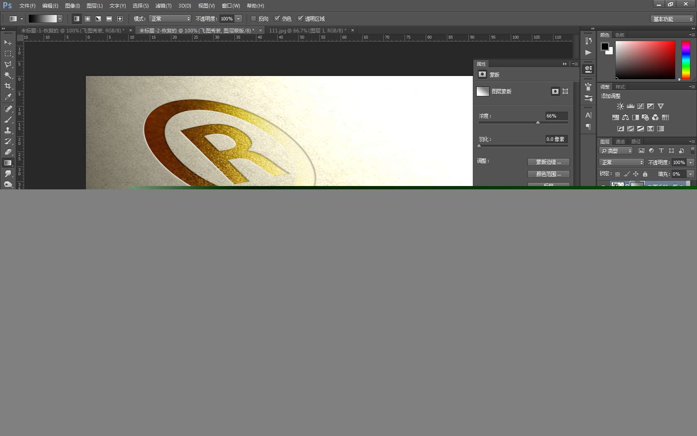The height and width of the screenshot is (436, 697).
Task: Open the History panel icon
Action: tap(588, 41)
